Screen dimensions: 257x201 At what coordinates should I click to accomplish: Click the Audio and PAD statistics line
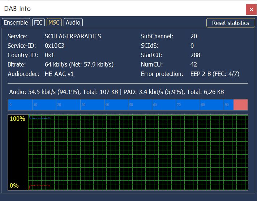tap(116, 92)
